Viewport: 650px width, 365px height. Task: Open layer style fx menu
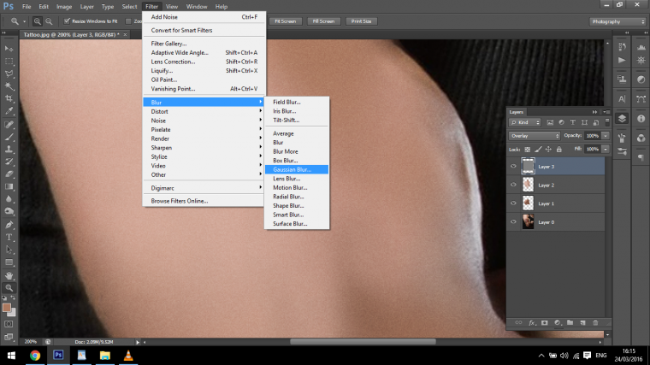531,323
